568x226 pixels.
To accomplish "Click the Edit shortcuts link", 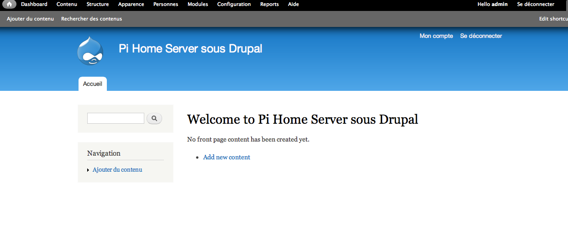I will pos(553,19).
